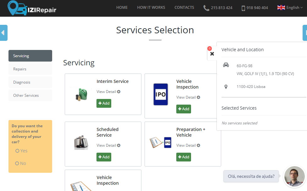
Task: Click the Preparation + Vehicle title
Action: [191, 132]
